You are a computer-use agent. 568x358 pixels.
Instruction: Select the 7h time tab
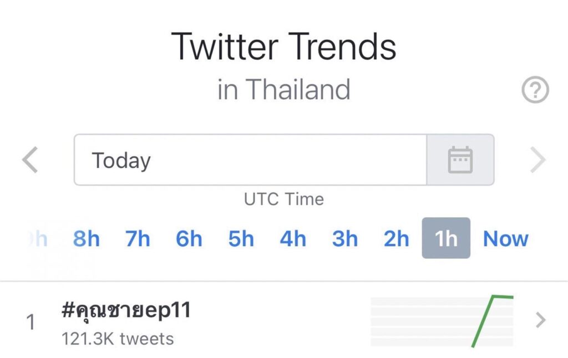(138, 239)
